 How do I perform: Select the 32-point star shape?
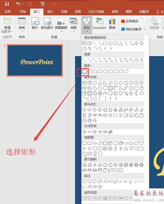[x=142, y=165]
